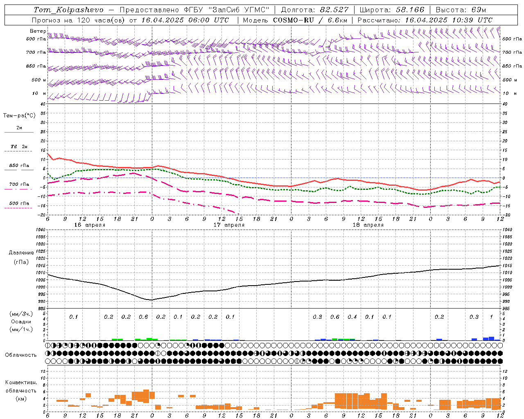Select the Облачность cloud cover label
The height and width of the screenshot is (419, 524).
coord(21,355)
